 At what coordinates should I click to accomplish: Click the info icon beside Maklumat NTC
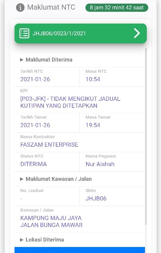(20, 8)
